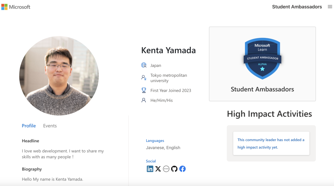Click the university icon beside Tokyo metropolitan
334x186 pixels.
point(144,78)
